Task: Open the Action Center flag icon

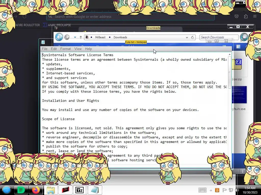Action: tap(224, 190)
